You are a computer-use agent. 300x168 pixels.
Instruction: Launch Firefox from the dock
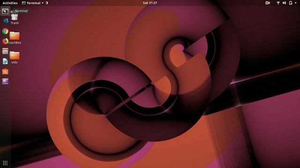[x=5, y=41]
